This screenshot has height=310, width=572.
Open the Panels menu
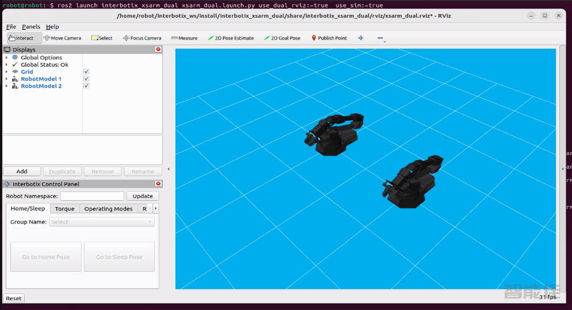(x=31, y=26)
